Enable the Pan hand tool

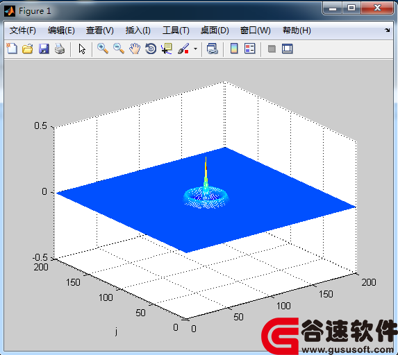pyautogui.click(x=135, y=49)
